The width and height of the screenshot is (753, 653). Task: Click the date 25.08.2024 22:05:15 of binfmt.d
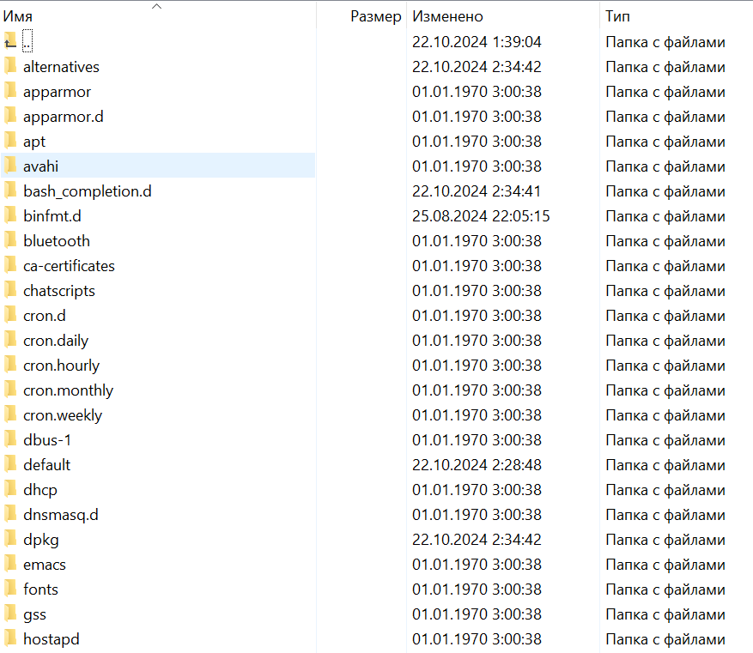(481, 216)
